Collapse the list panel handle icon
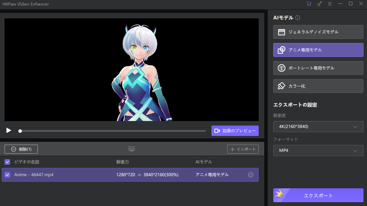The image size is (367, 206). [x=132, y=149]
